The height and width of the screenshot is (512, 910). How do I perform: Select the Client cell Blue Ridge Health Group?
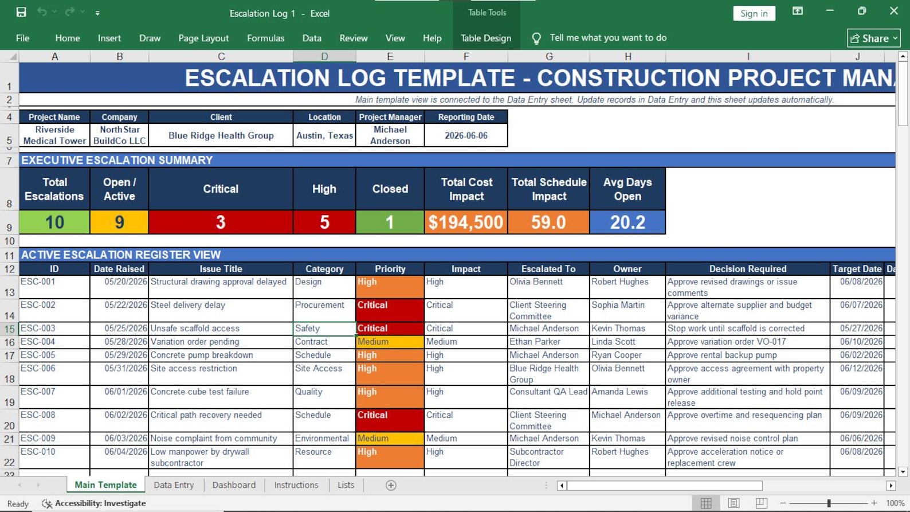[221, 135]
